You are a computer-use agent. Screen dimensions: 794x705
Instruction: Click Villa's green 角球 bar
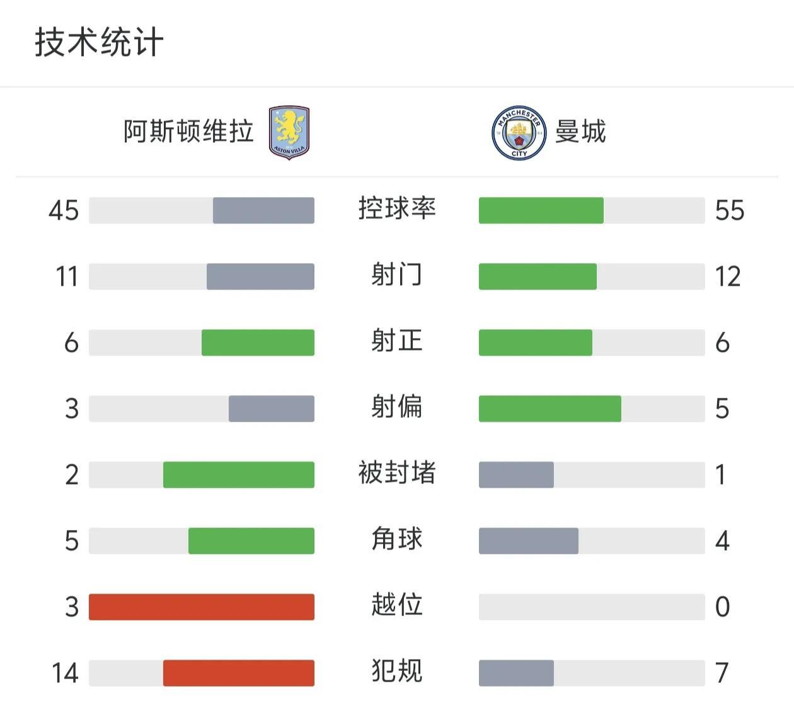(x=251, y=541)
